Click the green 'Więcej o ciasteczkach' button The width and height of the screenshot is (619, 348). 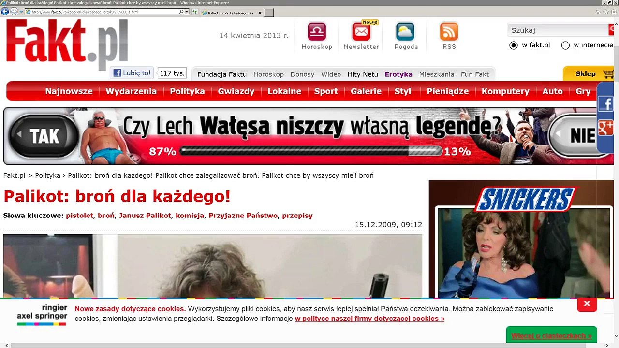[x=551, y=335]
